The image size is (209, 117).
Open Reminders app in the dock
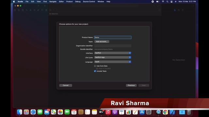point(88,112)
